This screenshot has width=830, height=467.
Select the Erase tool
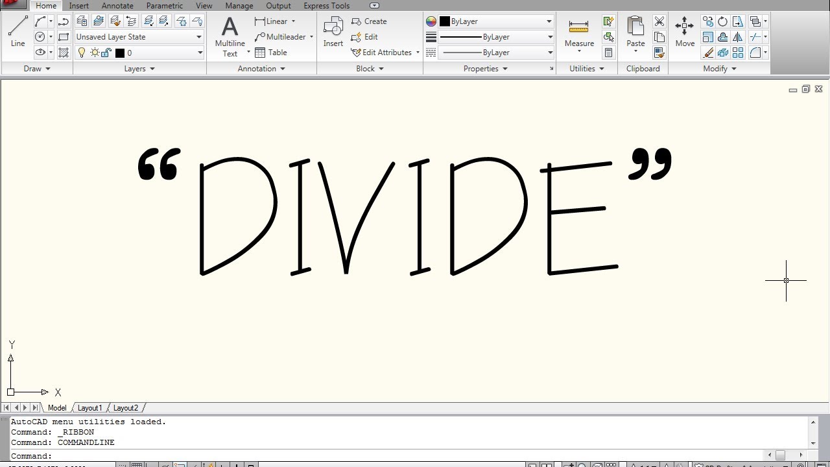point(708,53)
